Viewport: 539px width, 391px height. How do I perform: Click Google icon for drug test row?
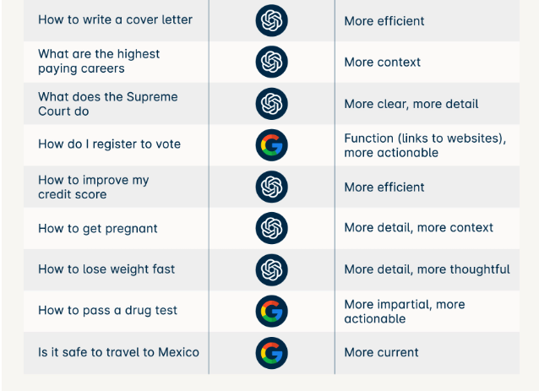pyautogui.click(x=271, y=311)
